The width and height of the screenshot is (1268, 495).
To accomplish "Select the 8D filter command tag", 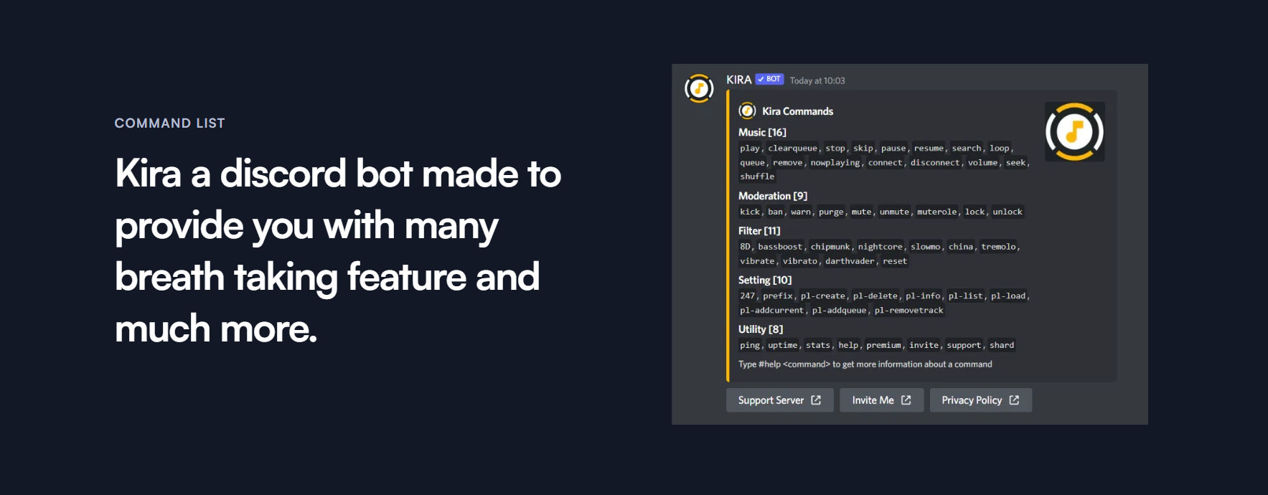I will [746, 246].
